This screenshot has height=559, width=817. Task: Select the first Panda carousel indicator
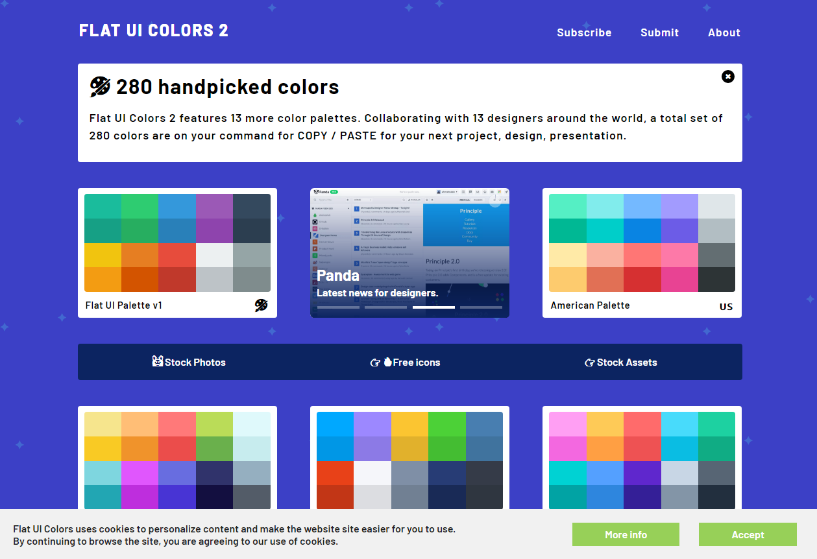(x=338, y=307)
